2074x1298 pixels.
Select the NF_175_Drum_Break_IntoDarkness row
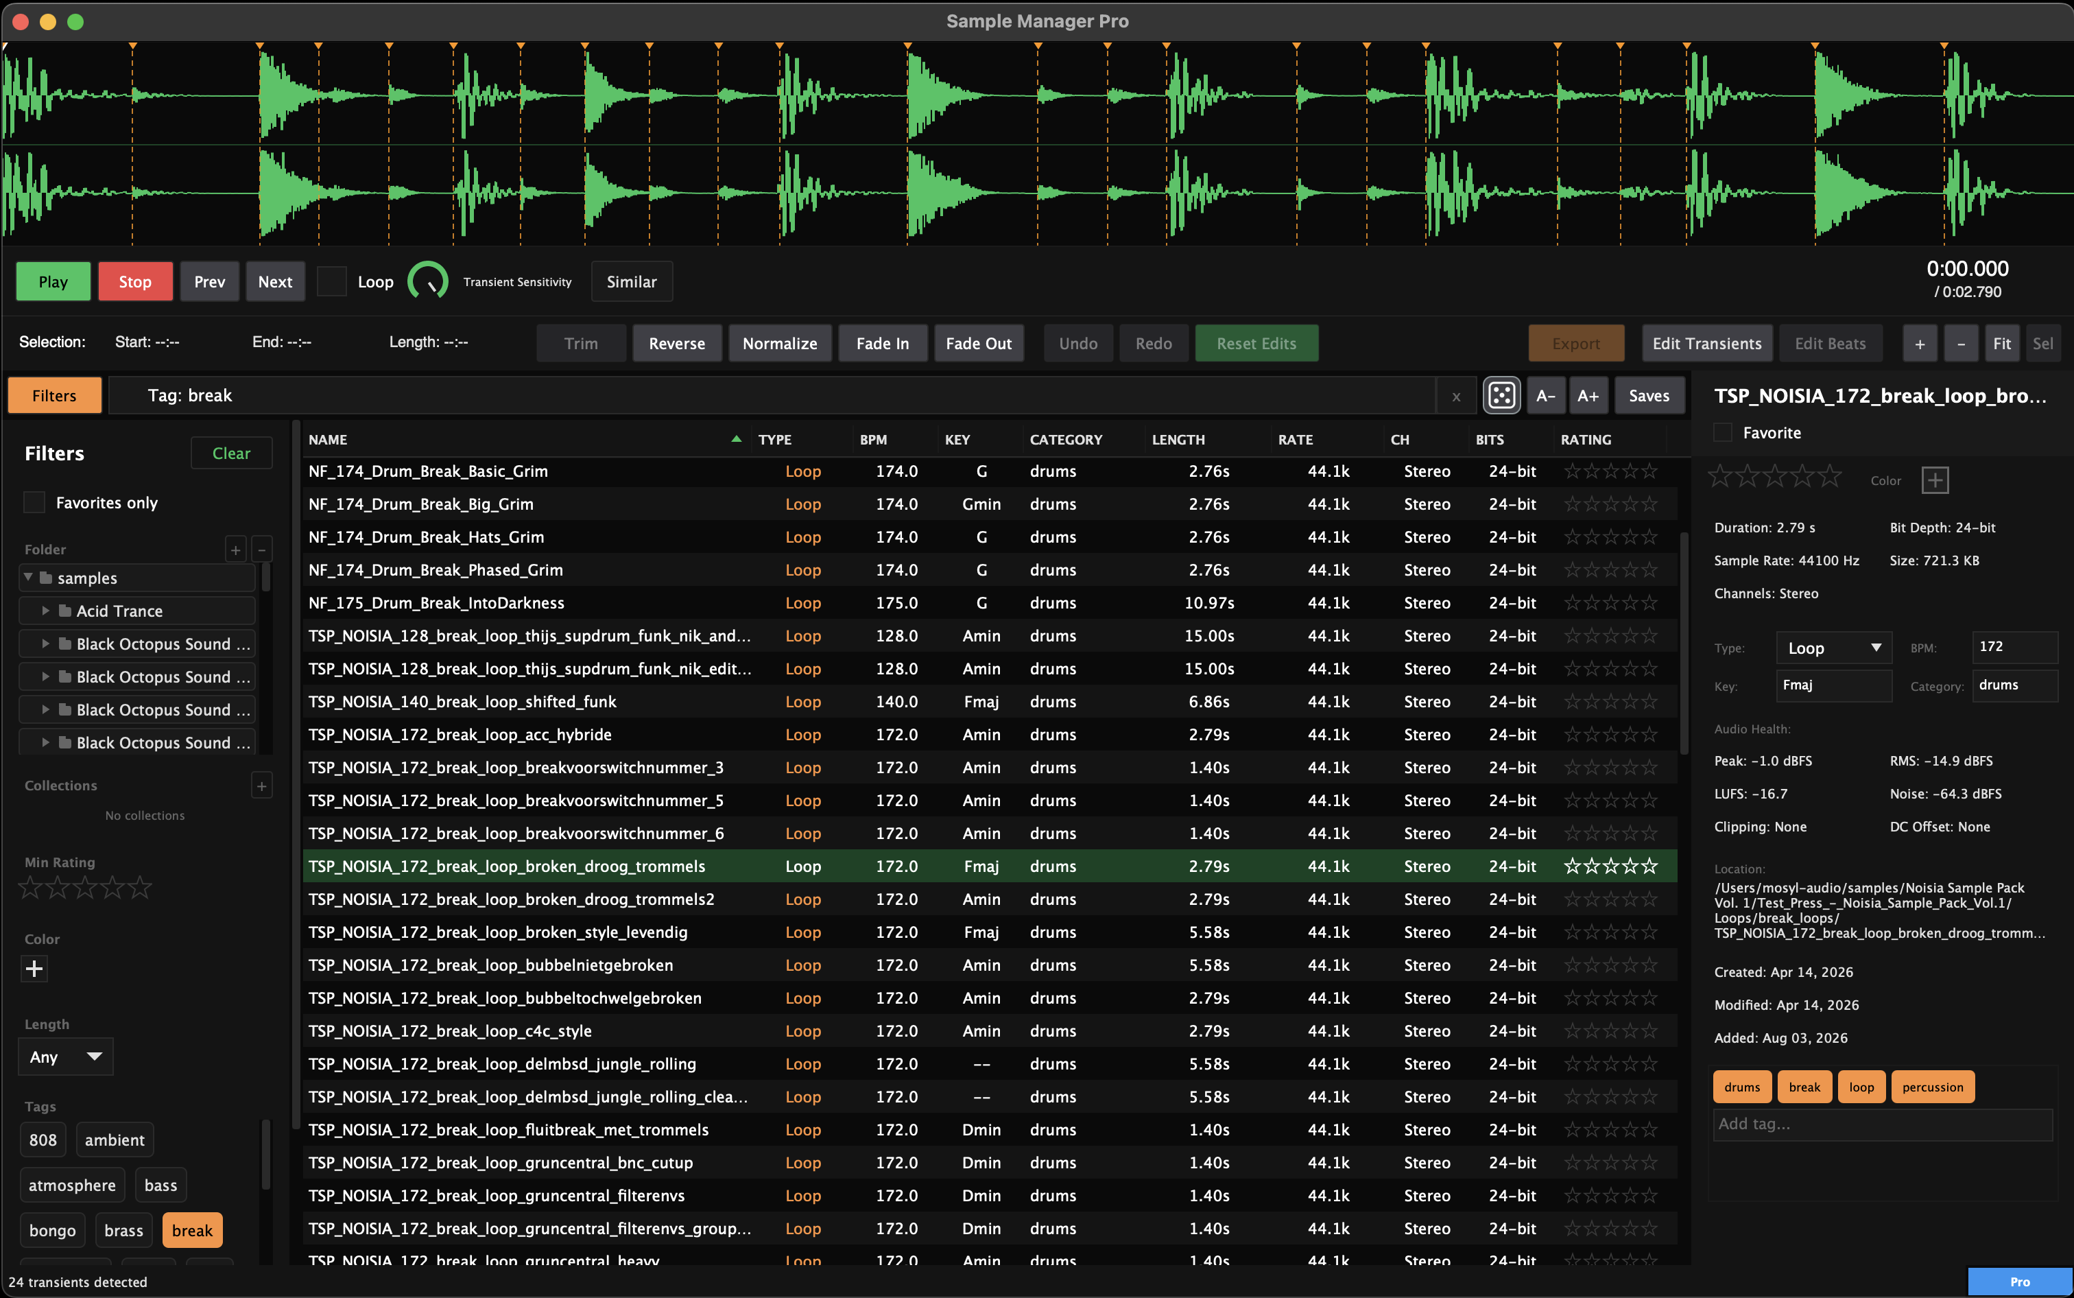tap(990, 602)
